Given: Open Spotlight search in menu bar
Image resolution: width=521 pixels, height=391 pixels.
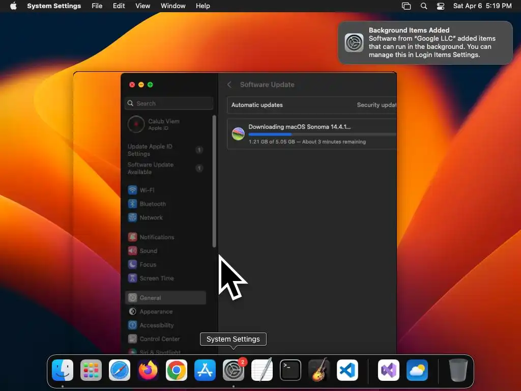Looking at the screenshot, I should (x=424, y=6).
